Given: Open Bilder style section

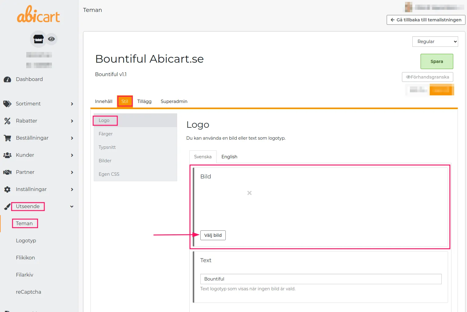Looking at the screenshot, I should 135,161.
